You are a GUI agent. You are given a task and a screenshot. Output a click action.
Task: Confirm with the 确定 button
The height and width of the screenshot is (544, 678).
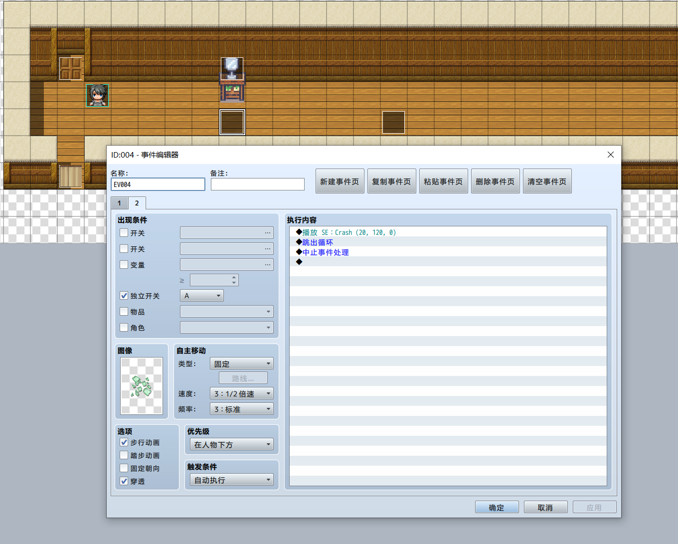(x=497, y=507)
